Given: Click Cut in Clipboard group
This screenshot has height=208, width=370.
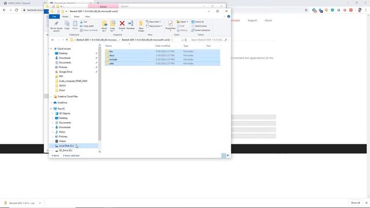Looking at the screenshot, I should click(83, 22).
